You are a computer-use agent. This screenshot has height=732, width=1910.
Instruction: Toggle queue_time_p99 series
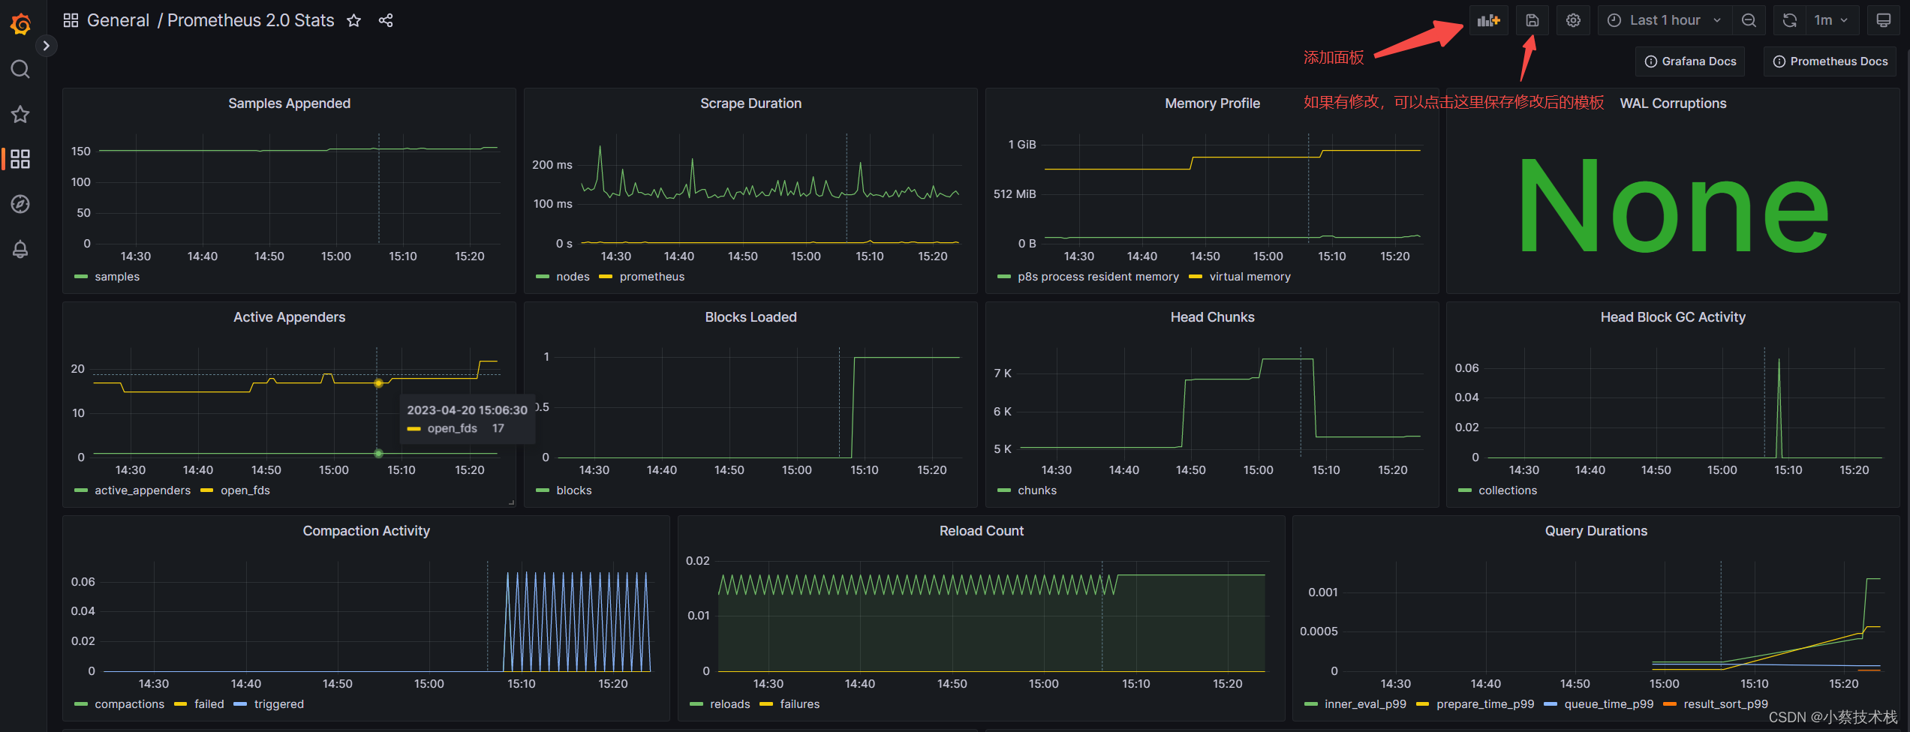tap(1608, 704)
